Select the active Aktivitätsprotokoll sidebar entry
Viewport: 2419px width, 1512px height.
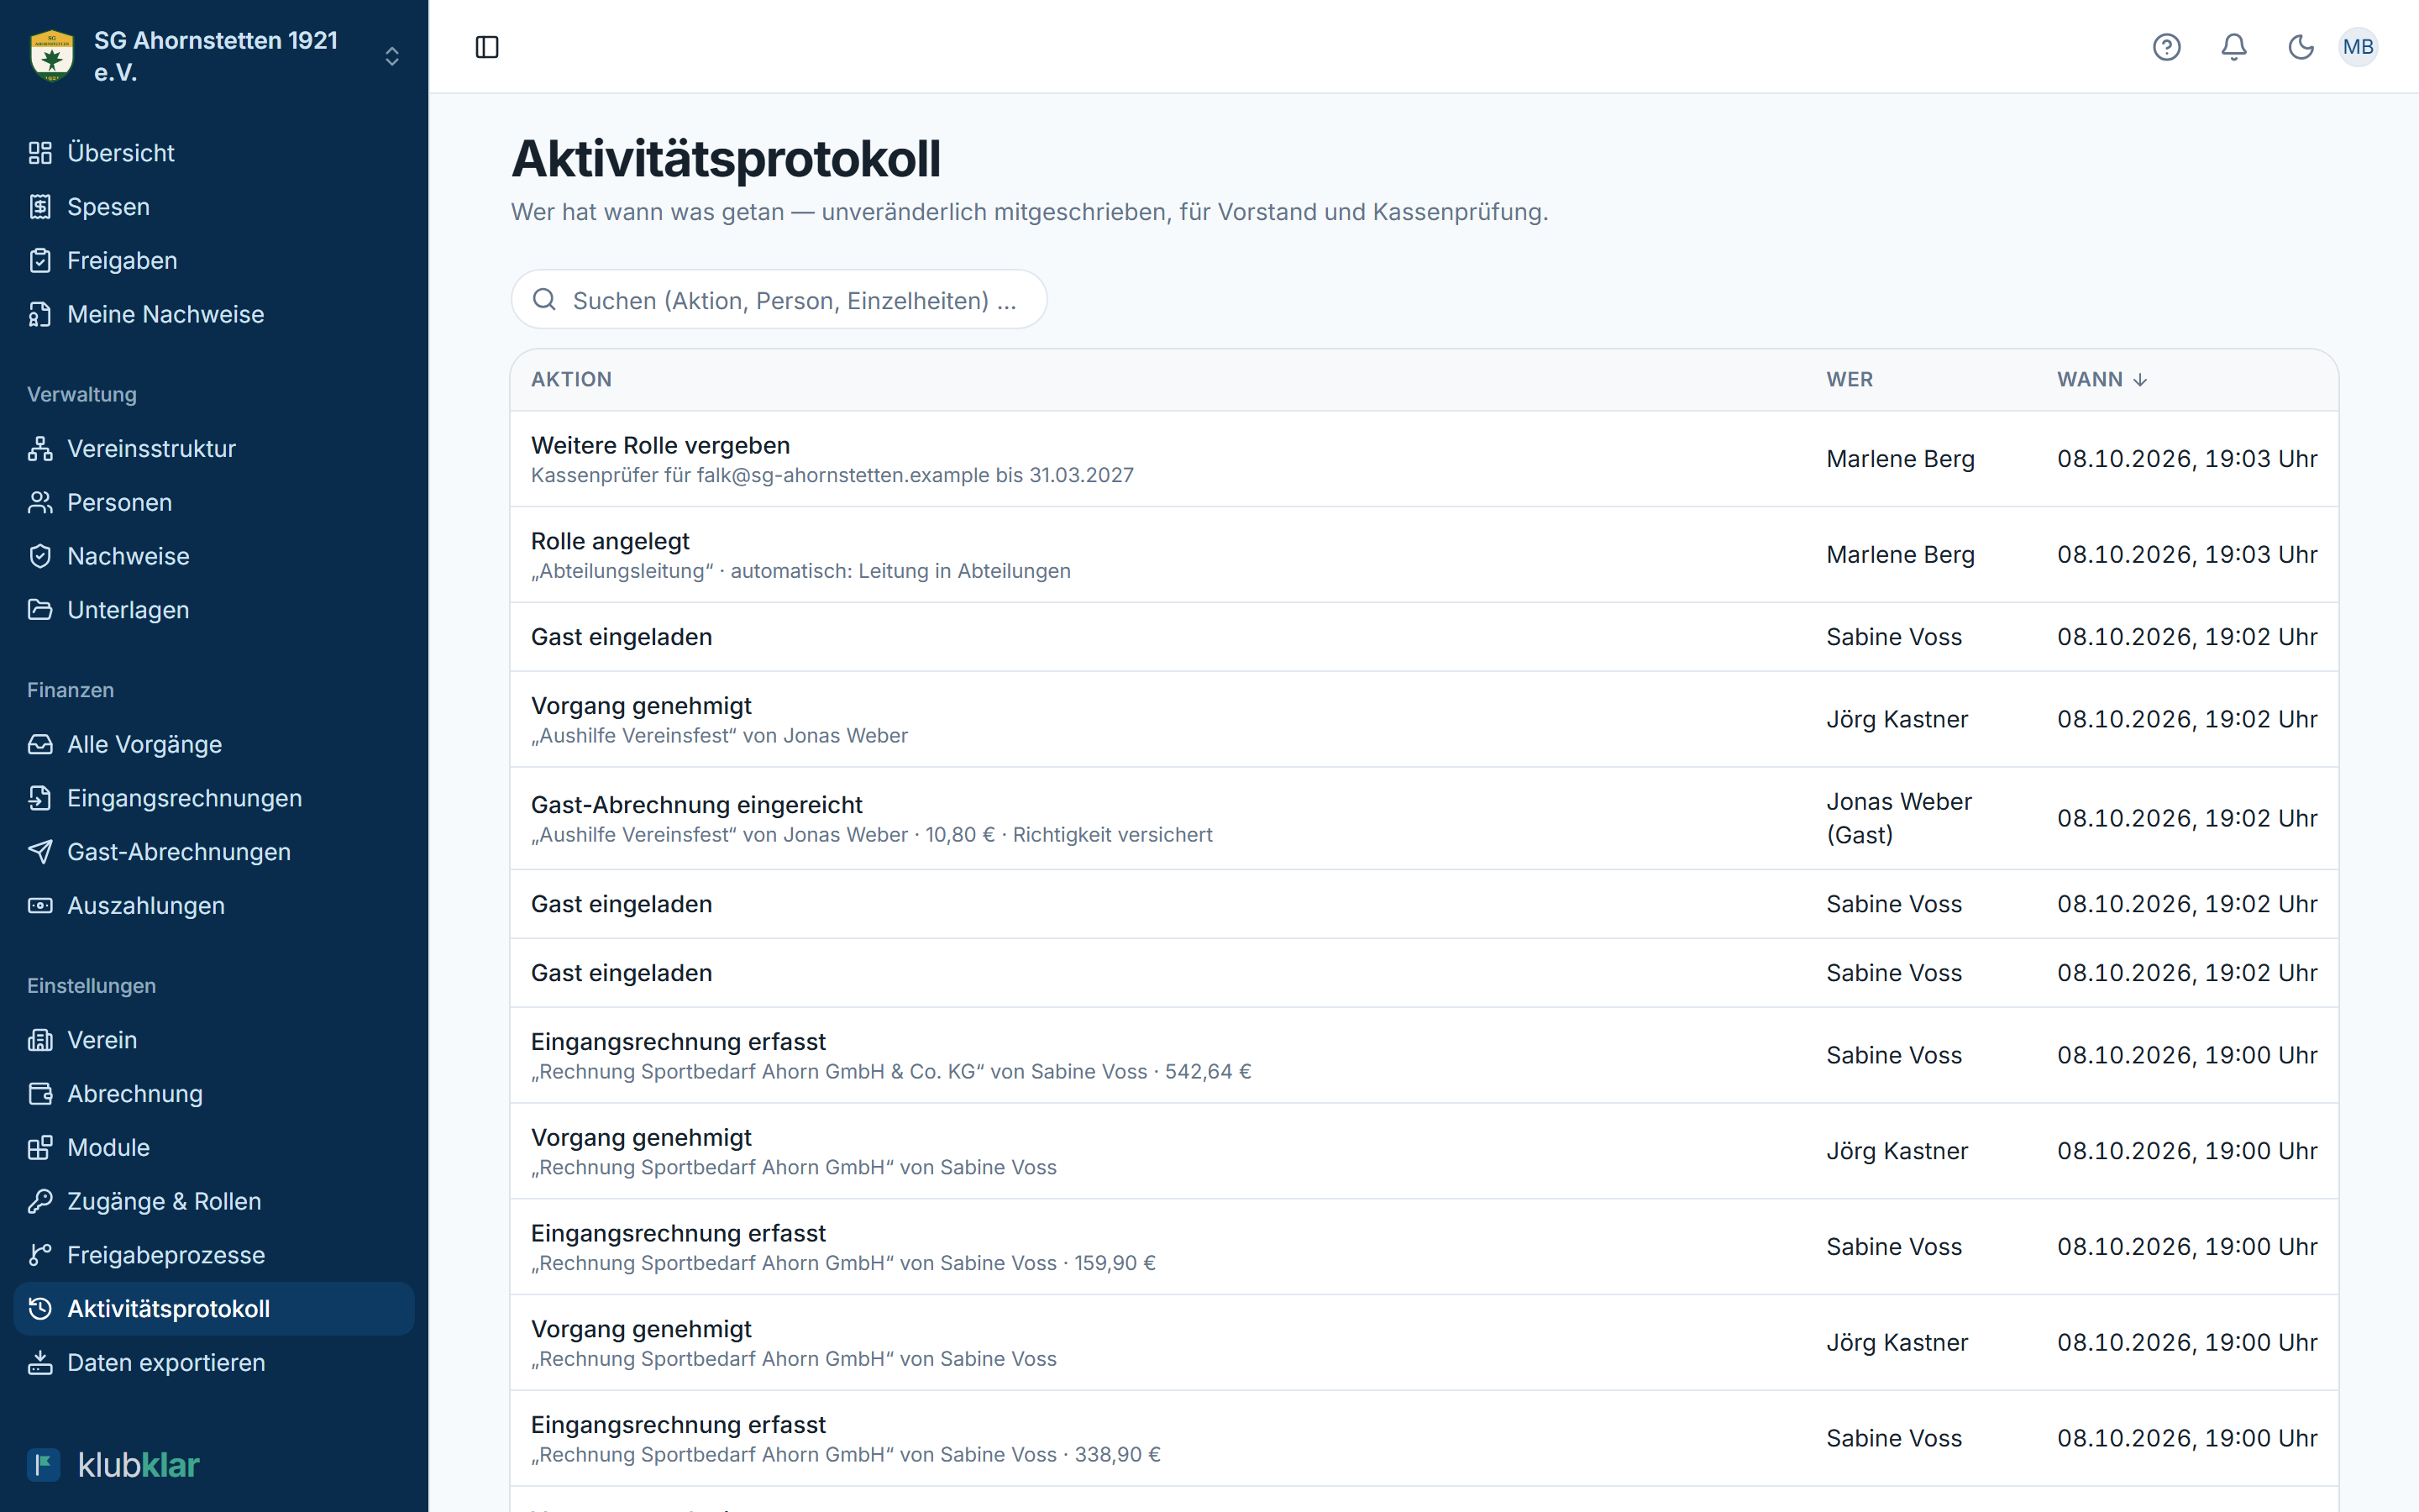click(x=214, y=1309)
